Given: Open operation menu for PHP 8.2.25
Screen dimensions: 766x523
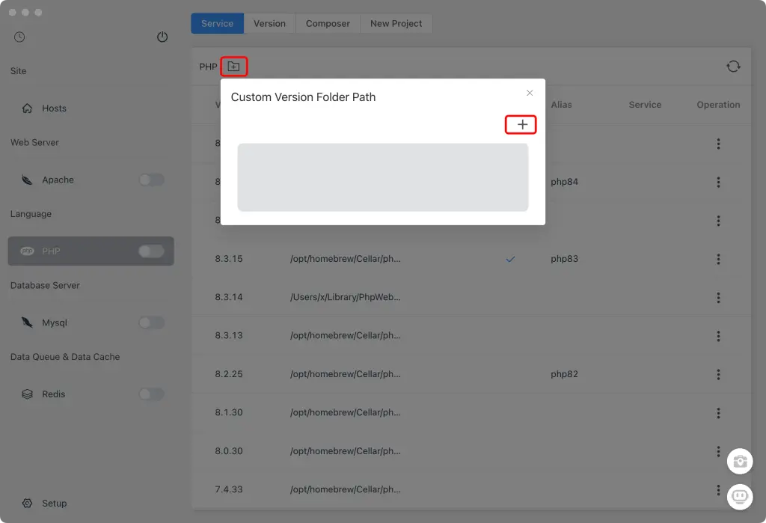Looking at the screenshot, I should [718, 374].
